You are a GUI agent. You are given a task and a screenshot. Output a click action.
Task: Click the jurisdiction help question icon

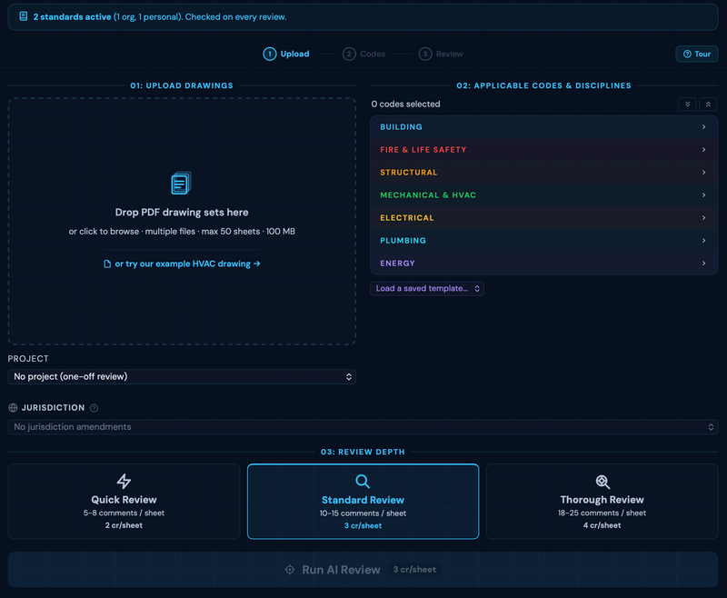pos(95,408)
